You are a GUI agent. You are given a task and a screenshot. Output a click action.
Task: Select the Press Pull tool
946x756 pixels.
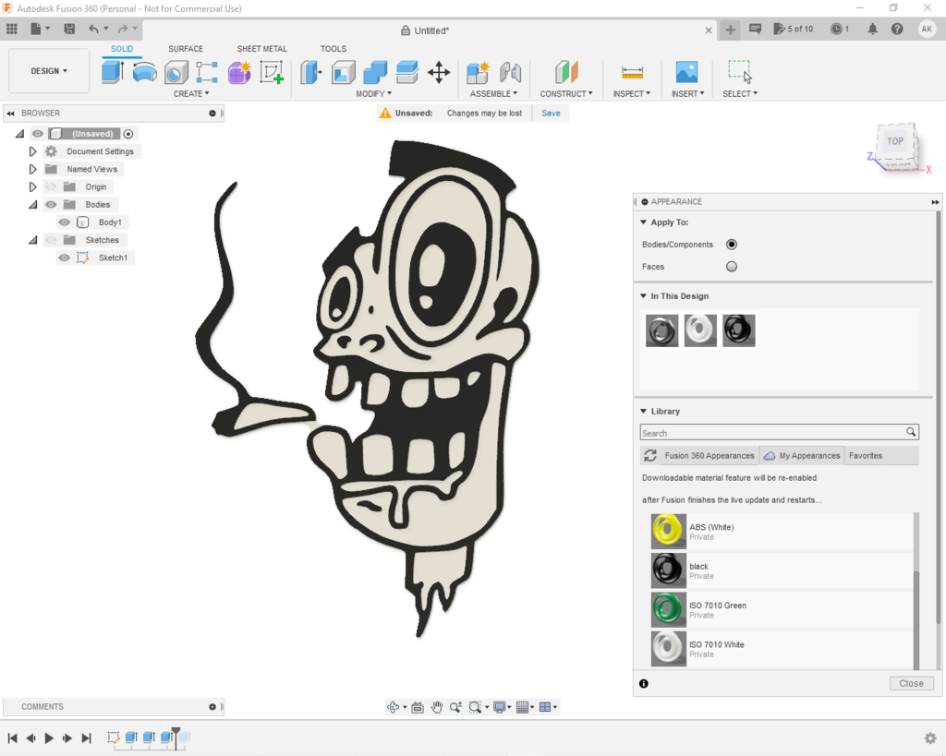310,72
